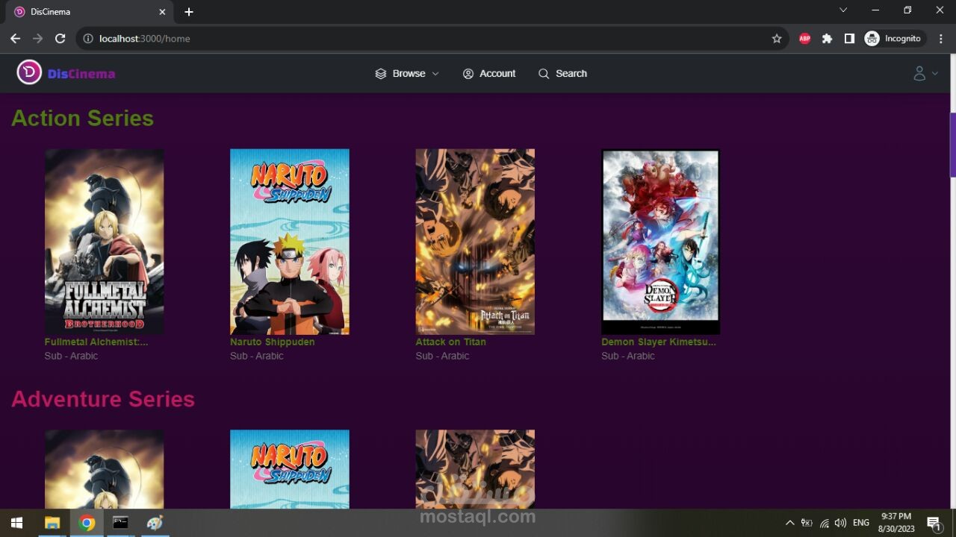Click the 'Demon Slayer Kimetsu...' title link
Screen dimensions: 956x537
coord(659,342)
